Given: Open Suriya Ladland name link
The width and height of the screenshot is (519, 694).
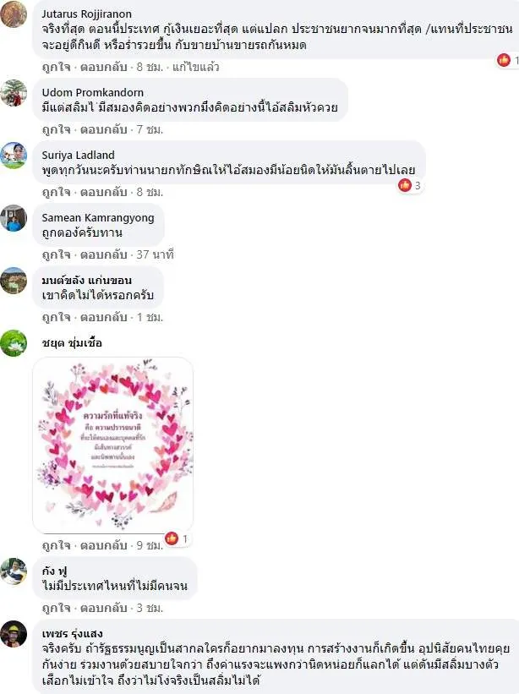Looking at the screenshot, I should coord(79,155).
